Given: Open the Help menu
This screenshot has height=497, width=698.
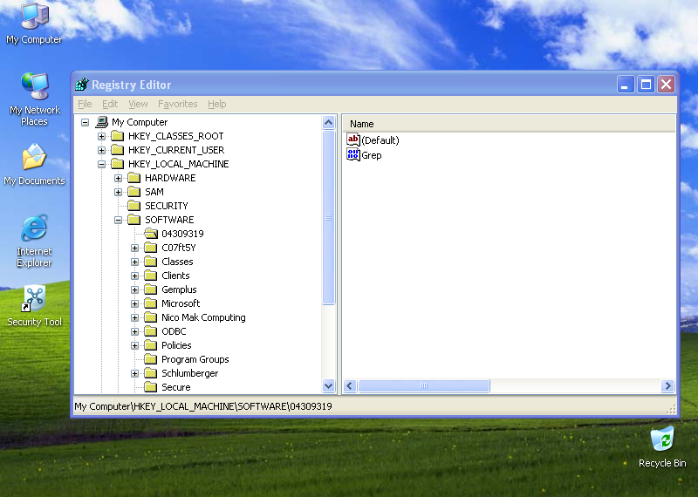Looking at the screenshot, I should [216, 104].
